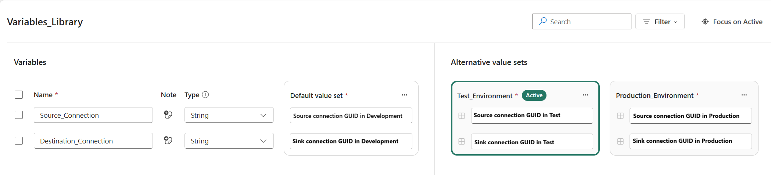Toggle the select-all variables checkbox
This screenshot has width=771, height=175.
tap(19, 95)
